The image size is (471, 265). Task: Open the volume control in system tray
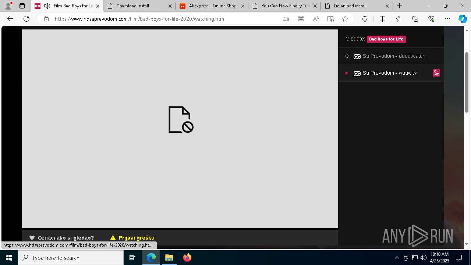(423, 258)
